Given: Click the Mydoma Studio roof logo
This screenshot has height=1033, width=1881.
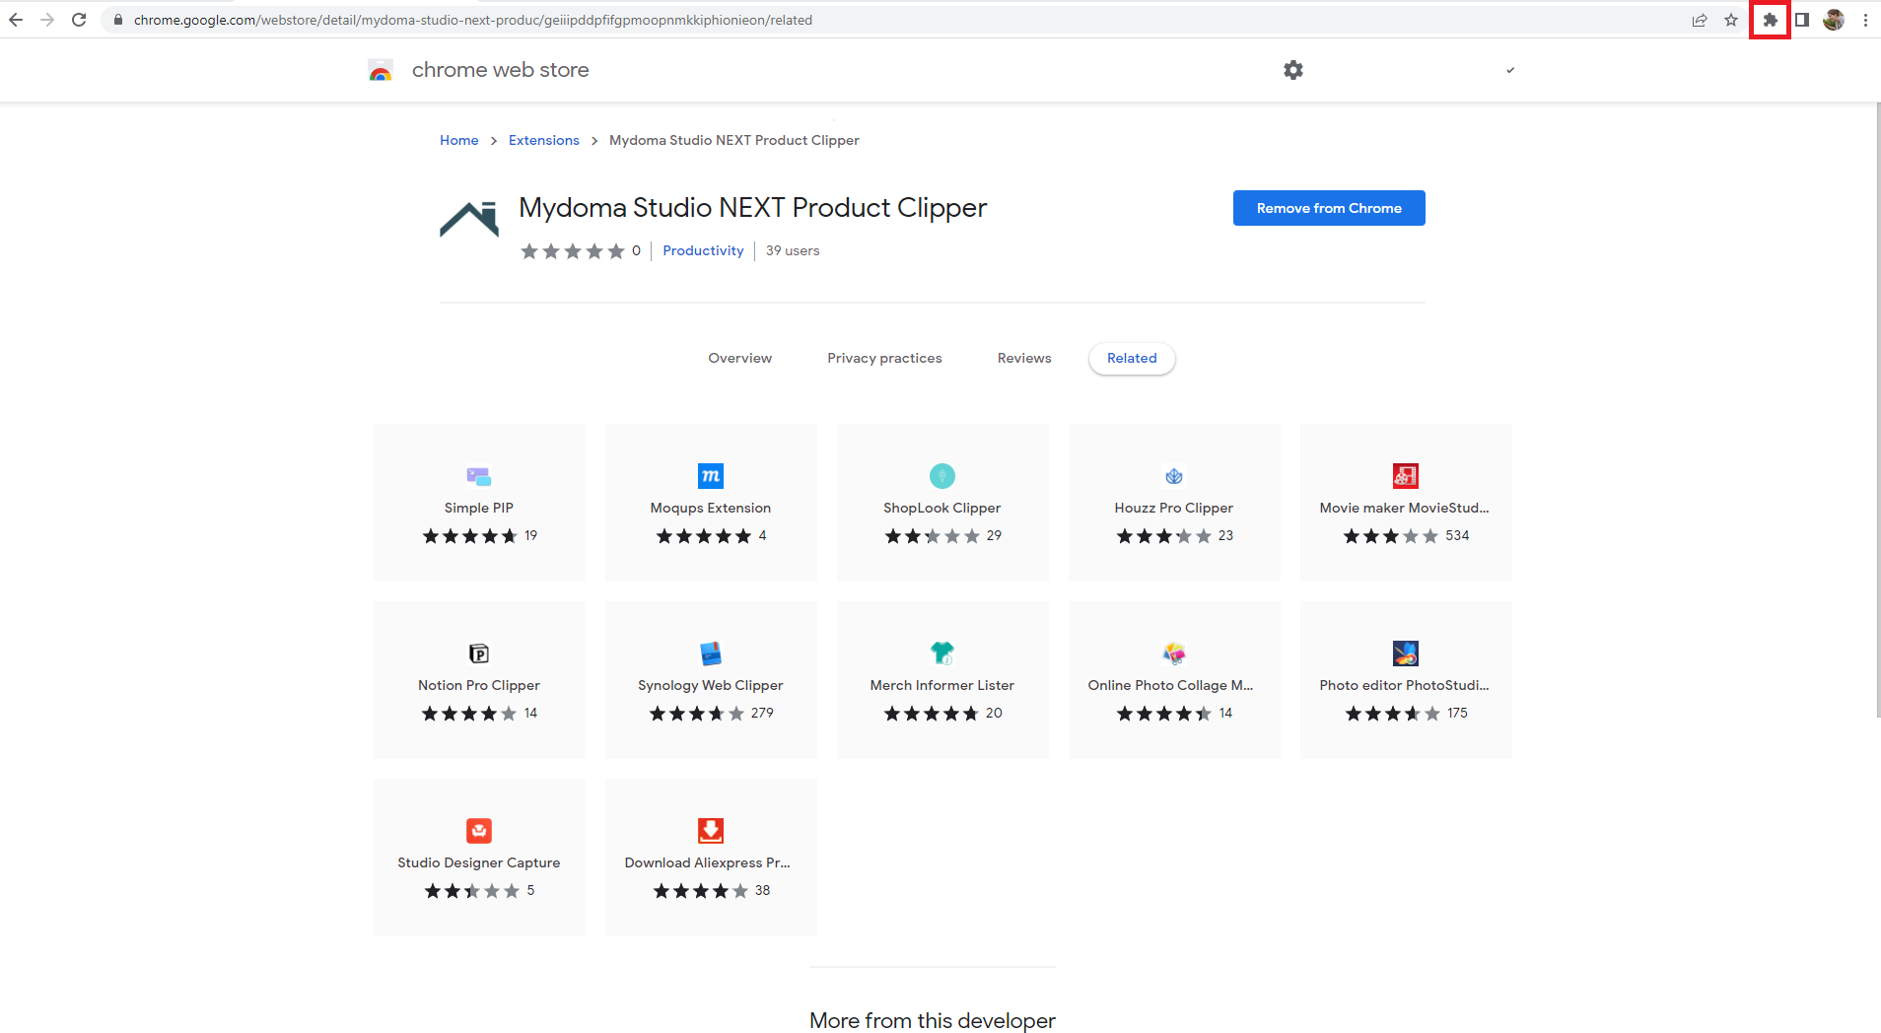Looking at the screenshot, I should point(469,218).
